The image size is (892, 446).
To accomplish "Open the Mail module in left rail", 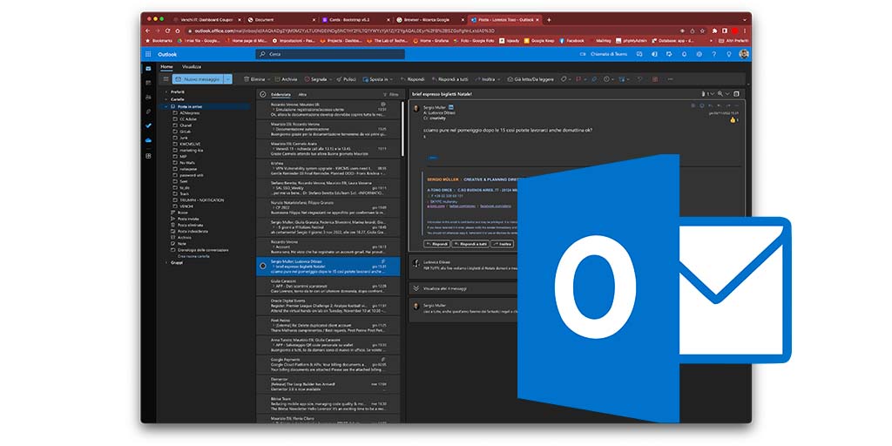I will [148, 68].
